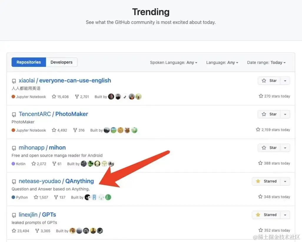Click description "Question and Answer based on Anything."
Image resolution: width=302 pixels, height=242 pixels.
[x=51, y=189]
